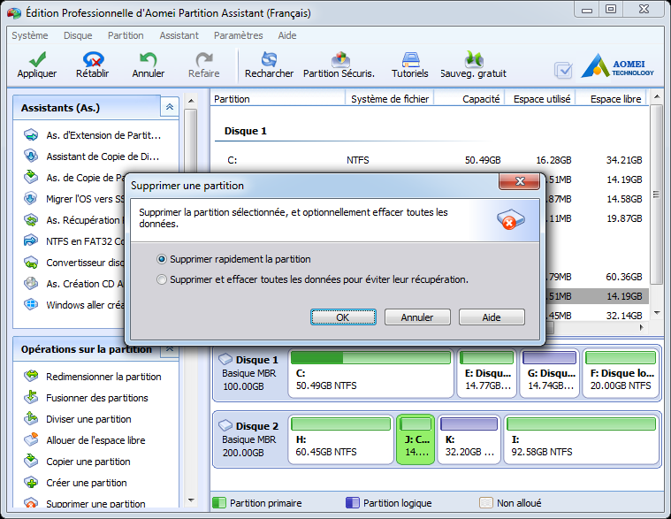Collapse Opérations sur la partition panel
Image resolution: width=671 pixels, height=519 pixels.
[170, 349]
